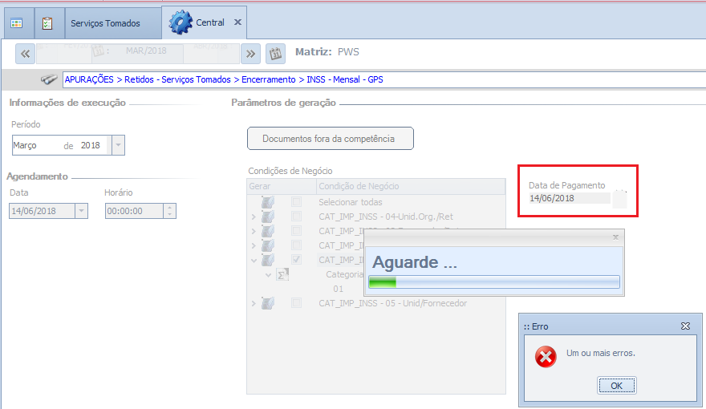Click Documentos fora da competência button
Viewport: 706px width, 409px height.
pyautogui.click(x=331, y=139)
